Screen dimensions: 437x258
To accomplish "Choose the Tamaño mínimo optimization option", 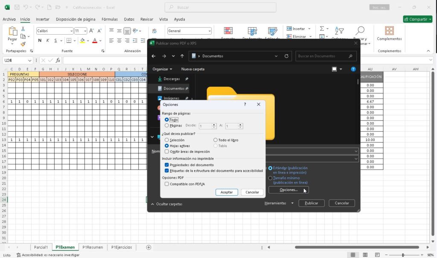I will (270, 178).
